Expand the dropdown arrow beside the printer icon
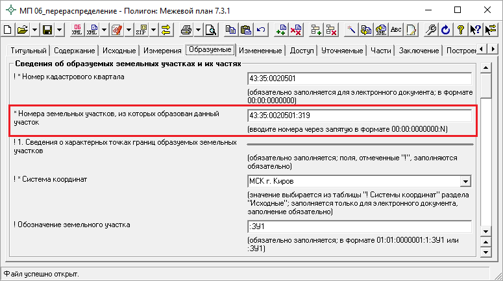The image size is (503, 281). point(198,30)
